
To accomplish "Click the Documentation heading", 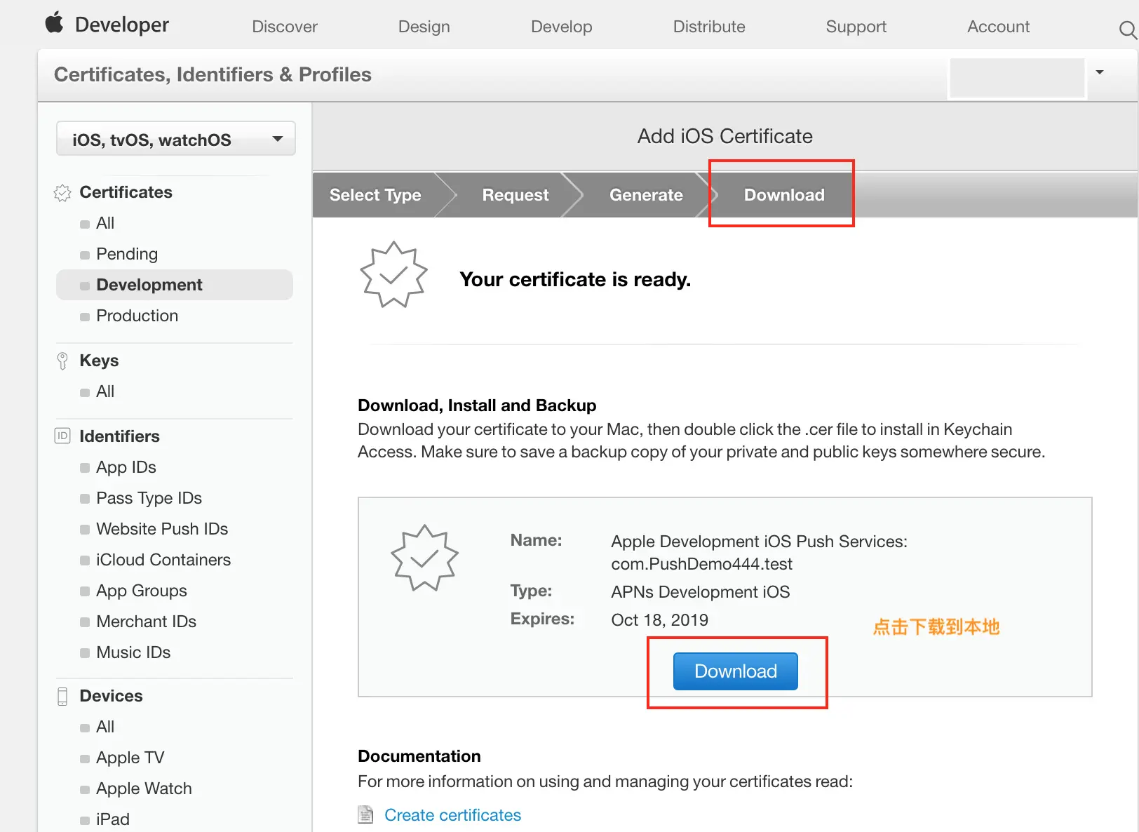I will 419,756.
